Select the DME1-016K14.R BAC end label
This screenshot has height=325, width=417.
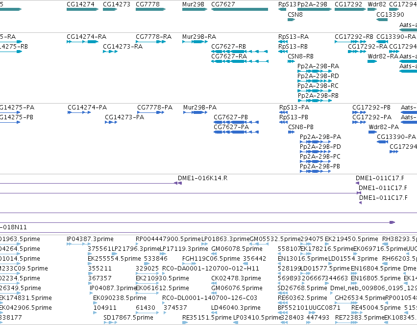click(203, 178)
